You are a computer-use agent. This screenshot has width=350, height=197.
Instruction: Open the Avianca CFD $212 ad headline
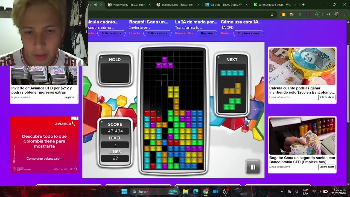42,90
